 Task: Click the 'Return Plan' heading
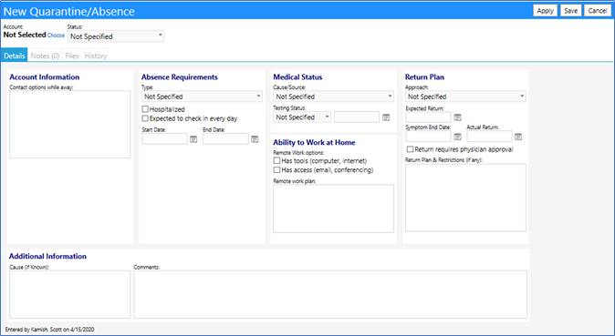(x=425, y=77)
